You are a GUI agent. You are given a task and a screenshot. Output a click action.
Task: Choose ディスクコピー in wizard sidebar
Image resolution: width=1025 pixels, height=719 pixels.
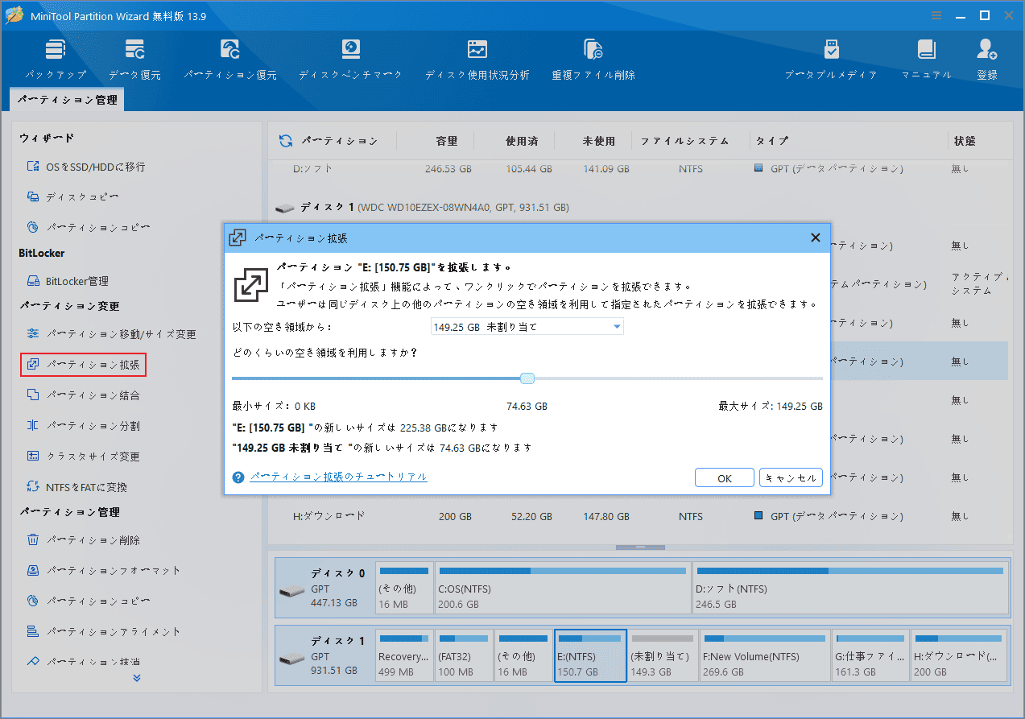pos(73,196)
